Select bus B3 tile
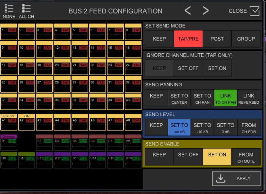 point(44,143)
